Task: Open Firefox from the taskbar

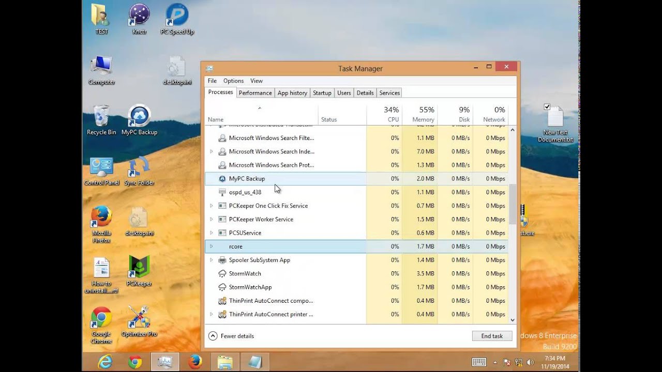Action: coord(195,362)
